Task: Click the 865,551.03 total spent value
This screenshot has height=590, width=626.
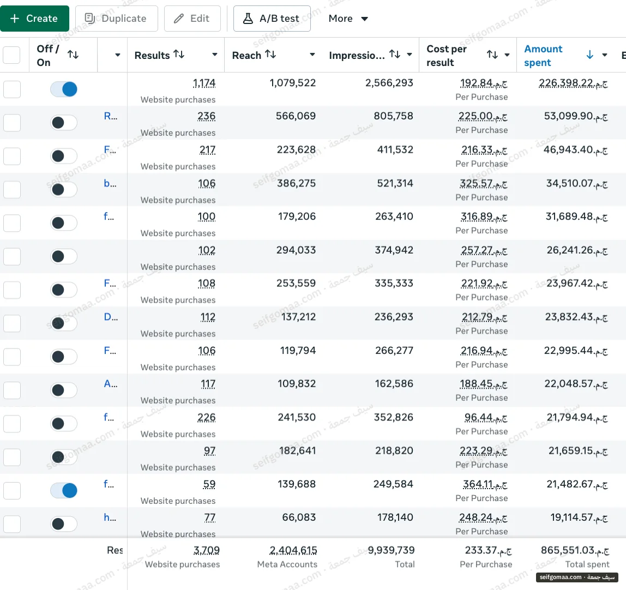Action: [x=575, y=551]
